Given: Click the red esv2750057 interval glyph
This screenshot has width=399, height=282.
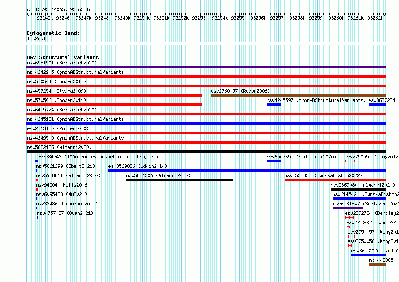Looking at the screenshot, I should (x=351, y=236).
